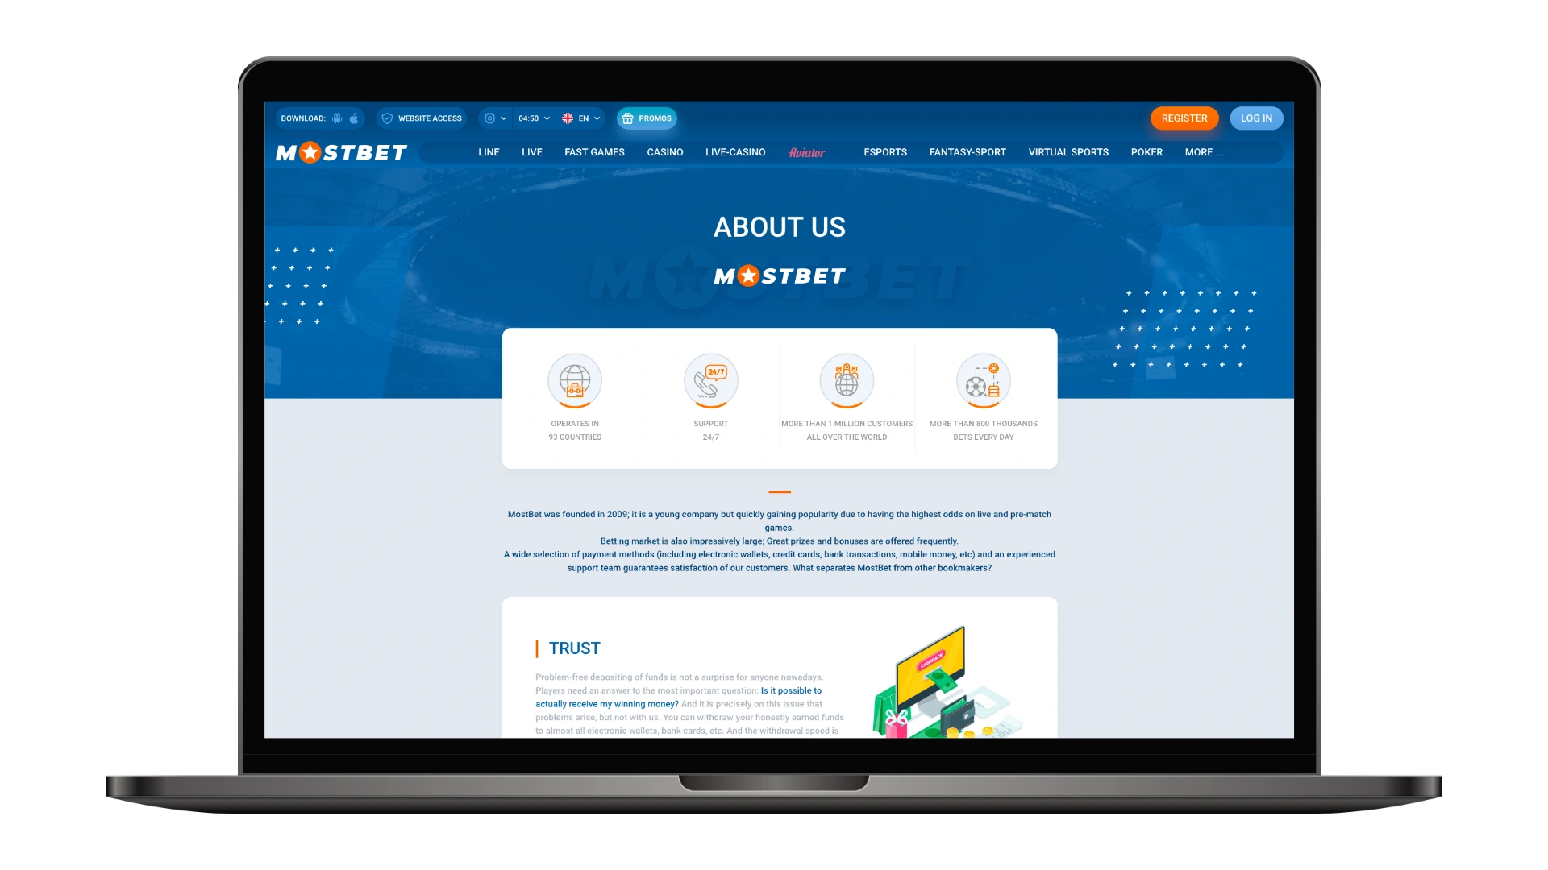1548x870 pixels.
Task: Click the 24/7 support headset icon
Action: click(710, 380)
